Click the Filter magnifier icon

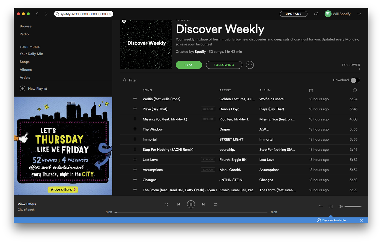[x=125, y=80]
